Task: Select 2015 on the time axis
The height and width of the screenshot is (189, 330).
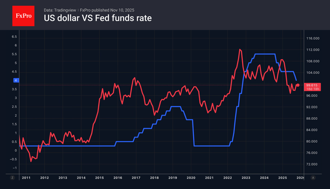Action: click(99, 178)
